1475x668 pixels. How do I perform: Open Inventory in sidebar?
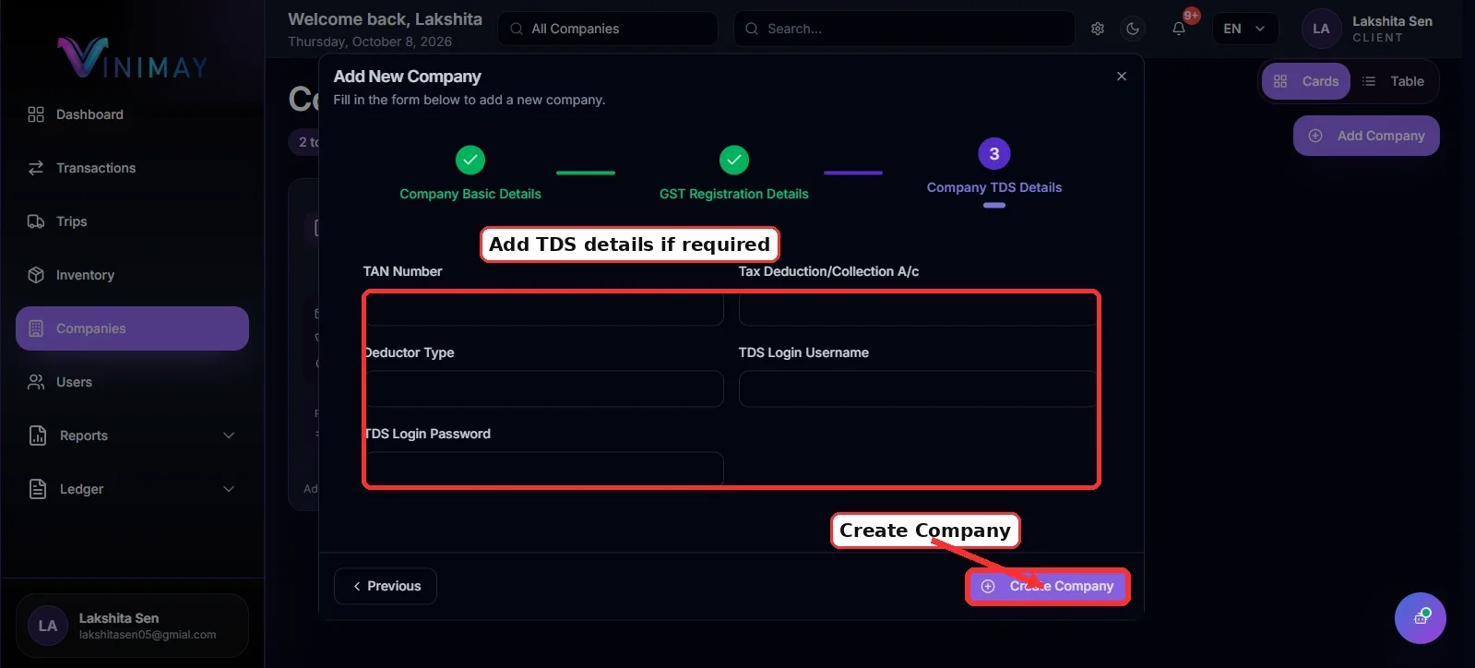132,275
